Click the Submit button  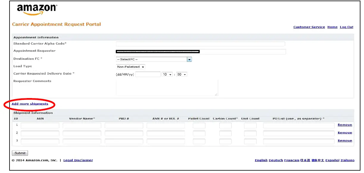coord(20,153)
